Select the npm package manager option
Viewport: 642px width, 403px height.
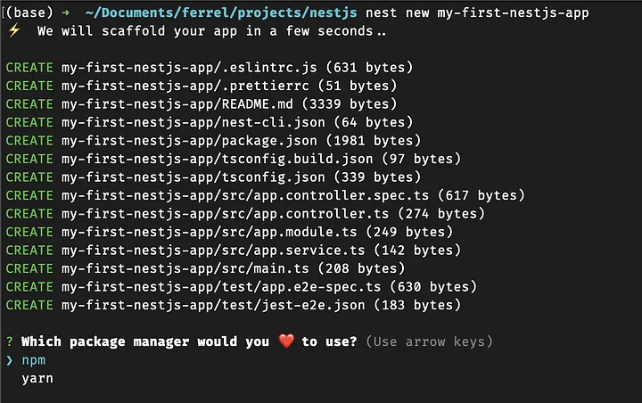coord(33,360)
